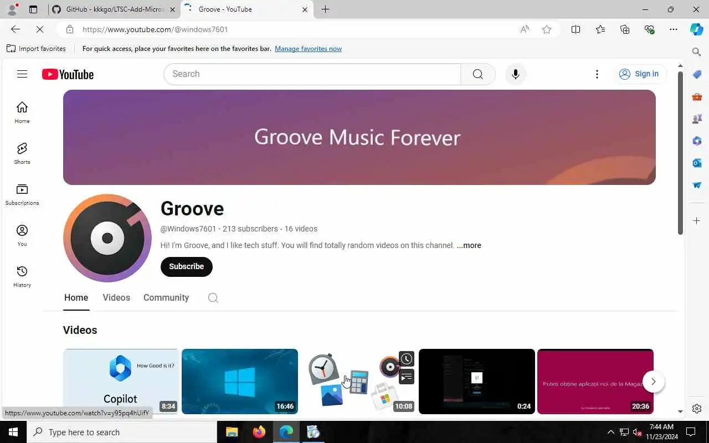
Task: Open the Edge sidebar search icon
Action: pyautogui.click(x=697, y=52)
